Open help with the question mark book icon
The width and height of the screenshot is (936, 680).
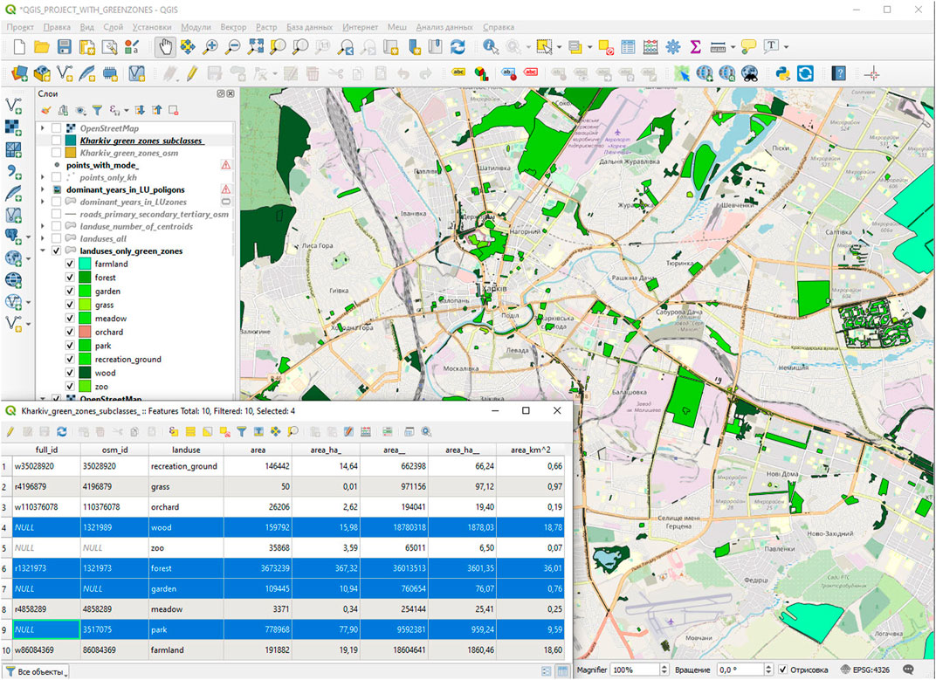tap(839, 74)
